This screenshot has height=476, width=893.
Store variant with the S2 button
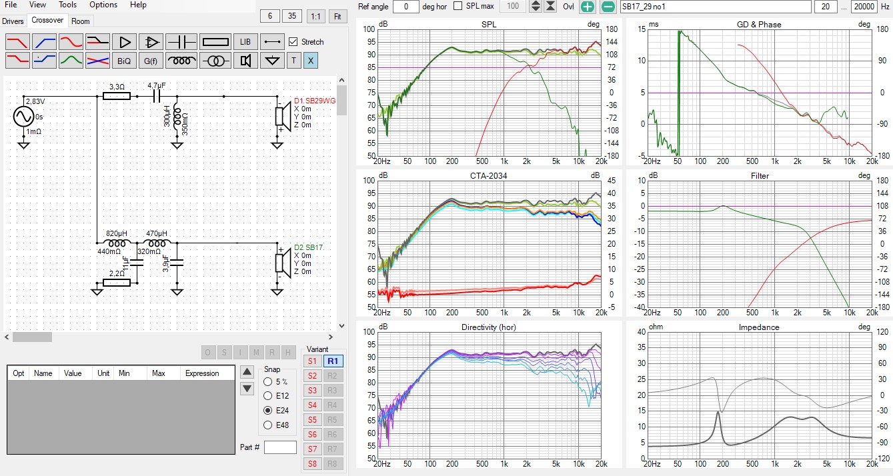click(x=312, y=375)
